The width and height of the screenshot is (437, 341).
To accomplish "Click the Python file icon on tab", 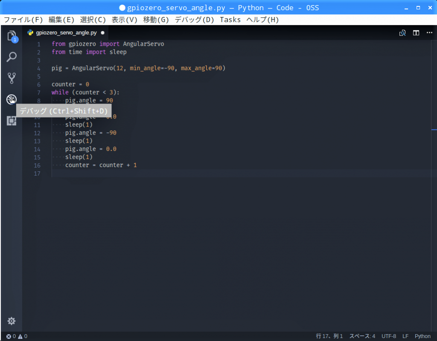I will pyautogui.click(x=30, y=32).
